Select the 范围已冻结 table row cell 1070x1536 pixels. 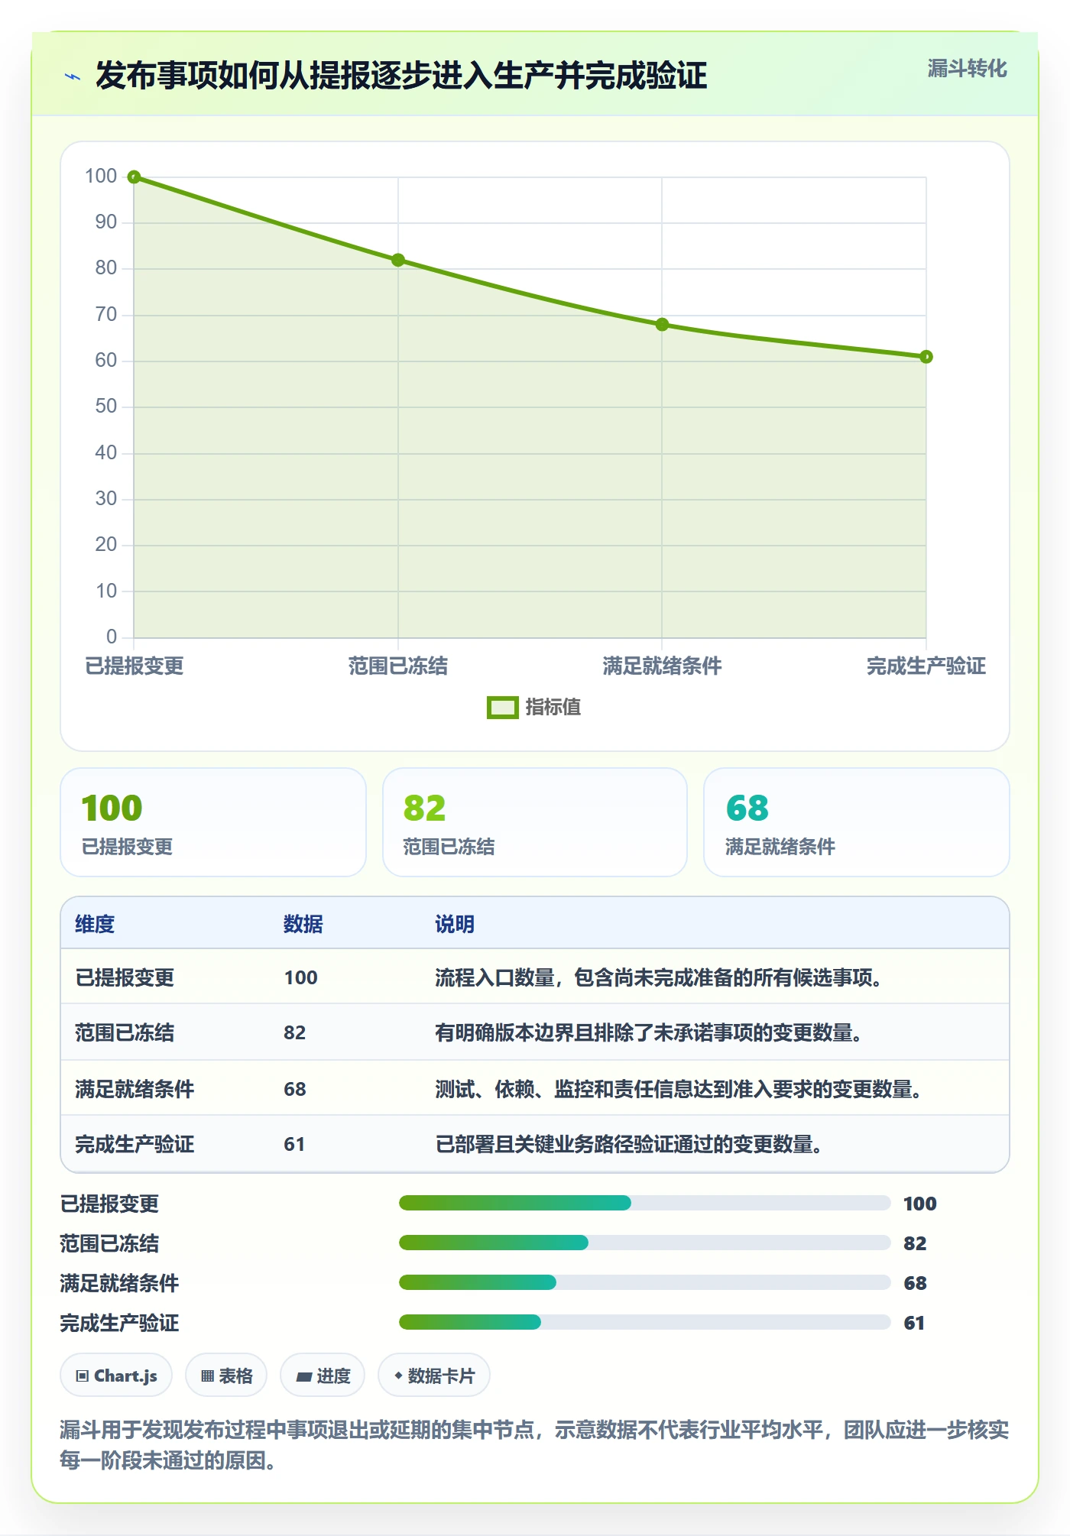click(125, 1033)
